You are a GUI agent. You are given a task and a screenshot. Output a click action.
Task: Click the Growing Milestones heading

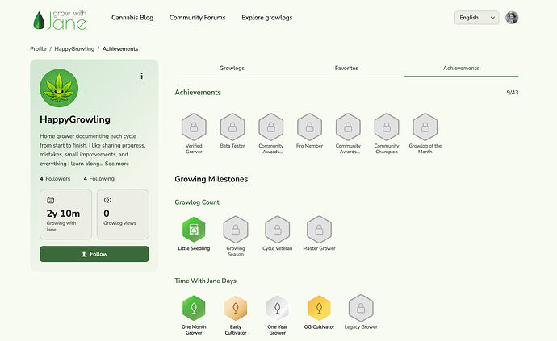(211, 179)
